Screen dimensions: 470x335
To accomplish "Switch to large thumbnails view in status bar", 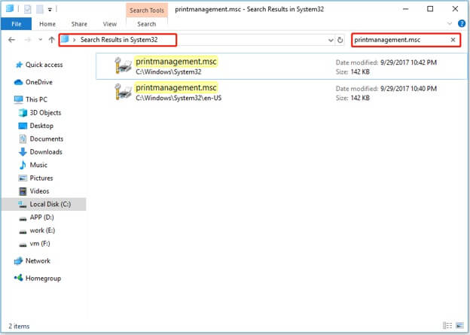I will (x=459, y=326).
